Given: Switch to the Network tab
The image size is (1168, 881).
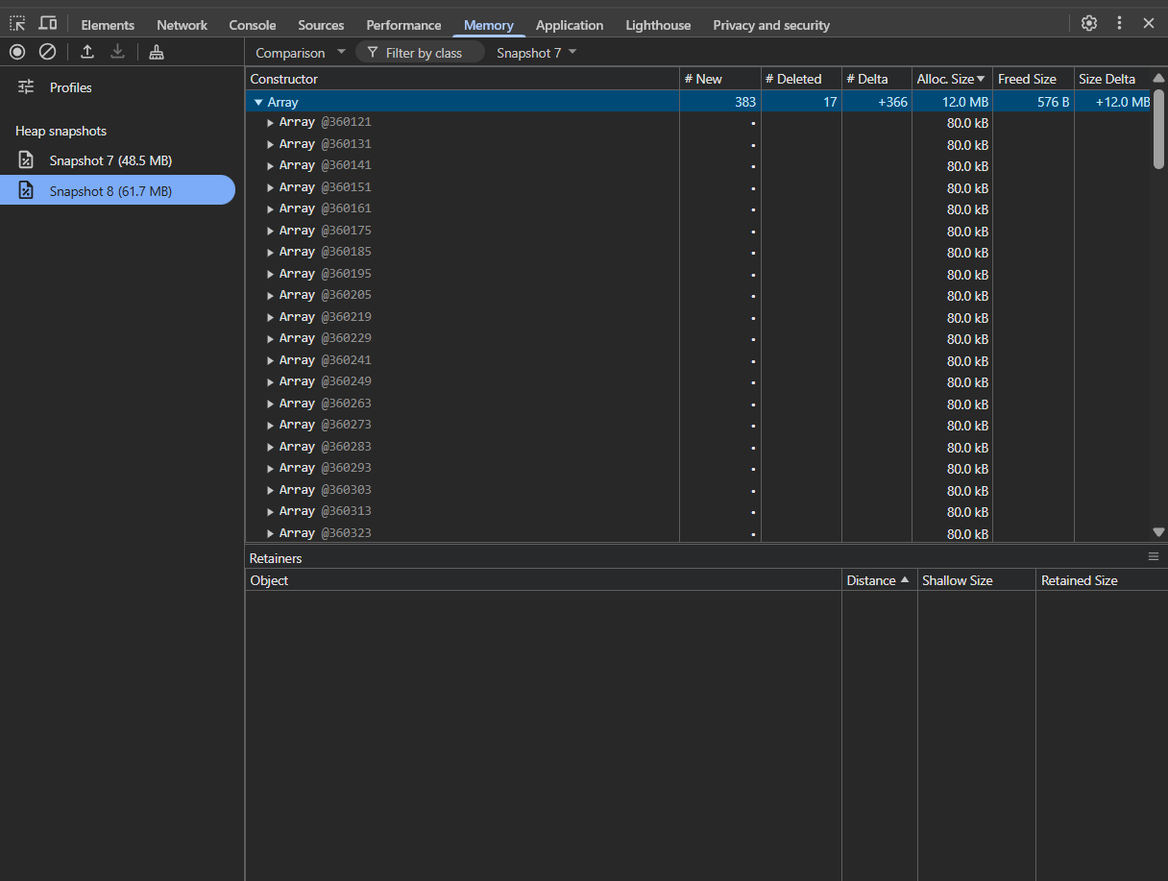Looking at the screenshot, I should pyautogui.click(x=182, y=25).
